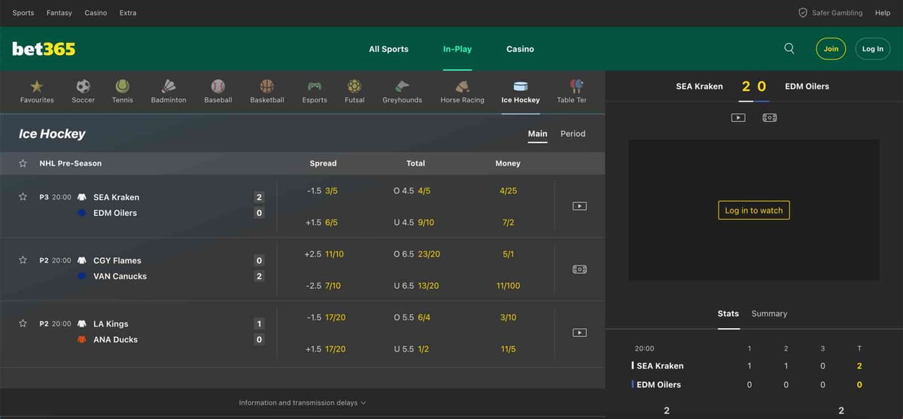Bet CGY Flames spread +2.5 at 11/10
This screenshot has height=419, width=903.
pyautogui.click(x=324, y=254)
